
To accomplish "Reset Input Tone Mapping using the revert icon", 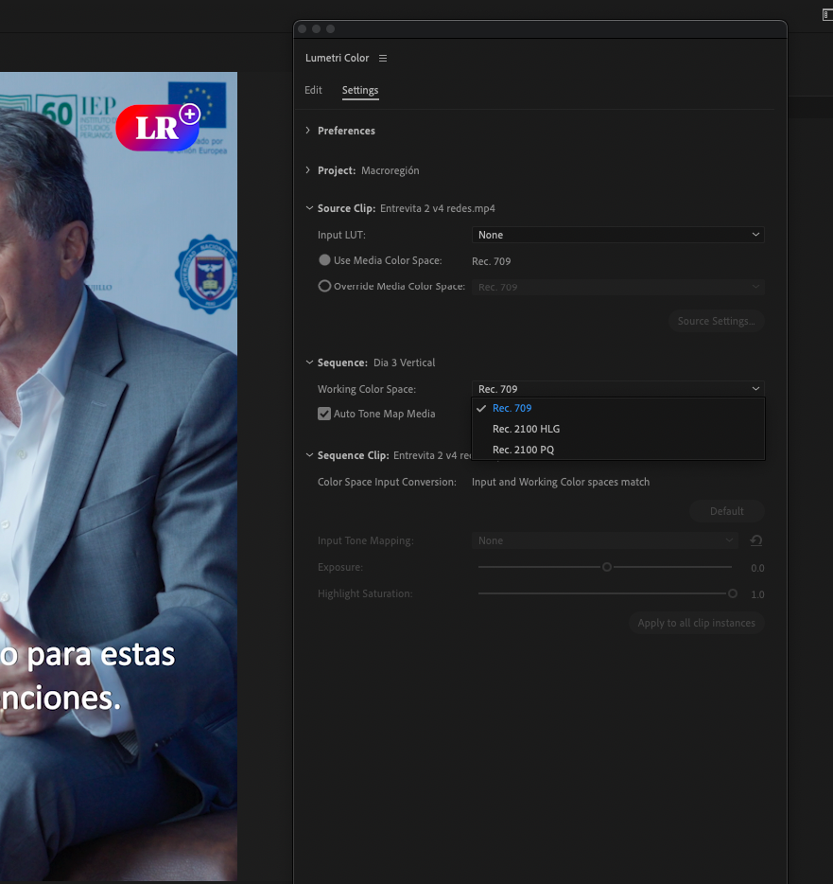I will click(x=755, y=540).
